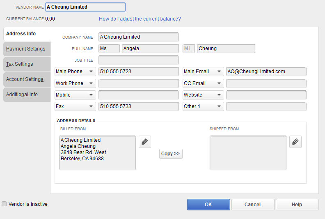This screenshot has width=325, height=219.
Task: Click the OK button
Action: 208,205
